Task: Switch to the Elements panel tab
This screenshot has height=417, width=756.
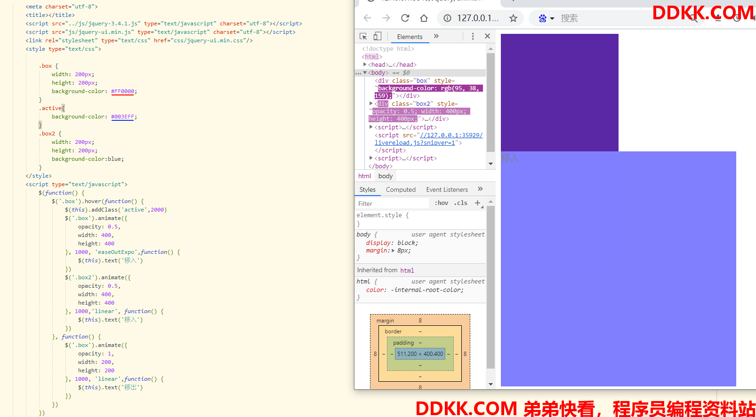Action: (x=410, y=37)
